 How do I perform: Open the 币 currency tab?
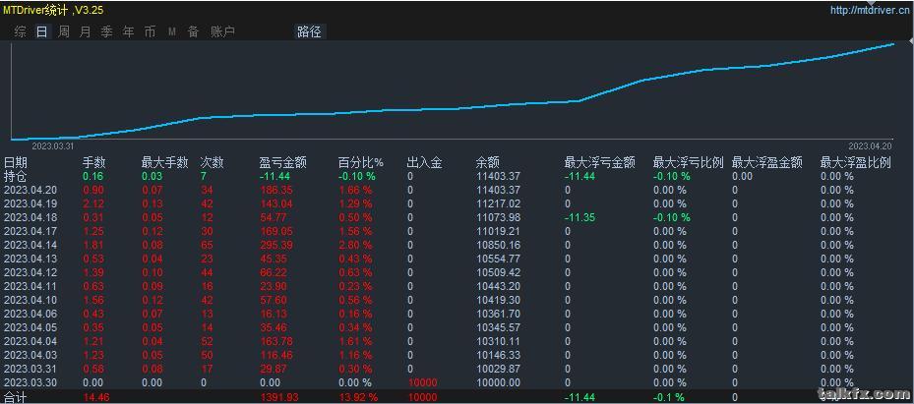(150, 32)
